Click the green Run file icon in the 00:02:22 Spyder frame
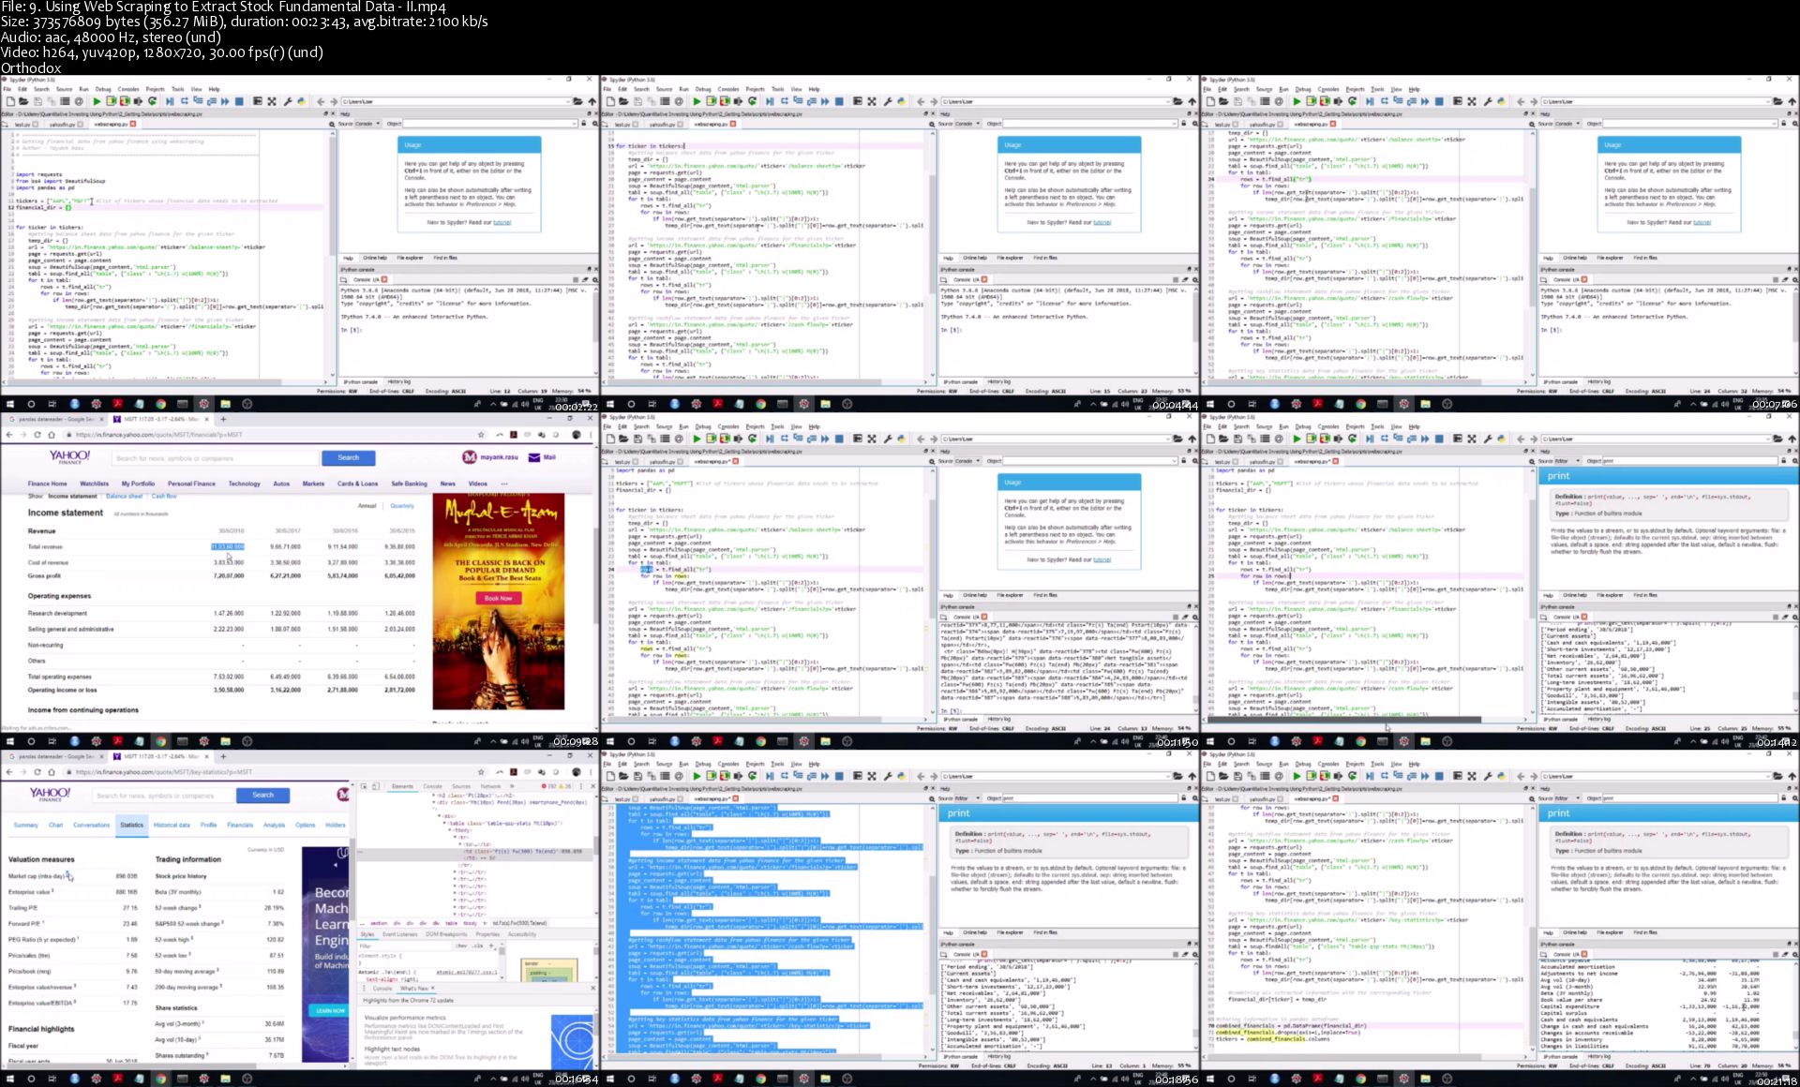1800x1087 pixels. [97, 101]
